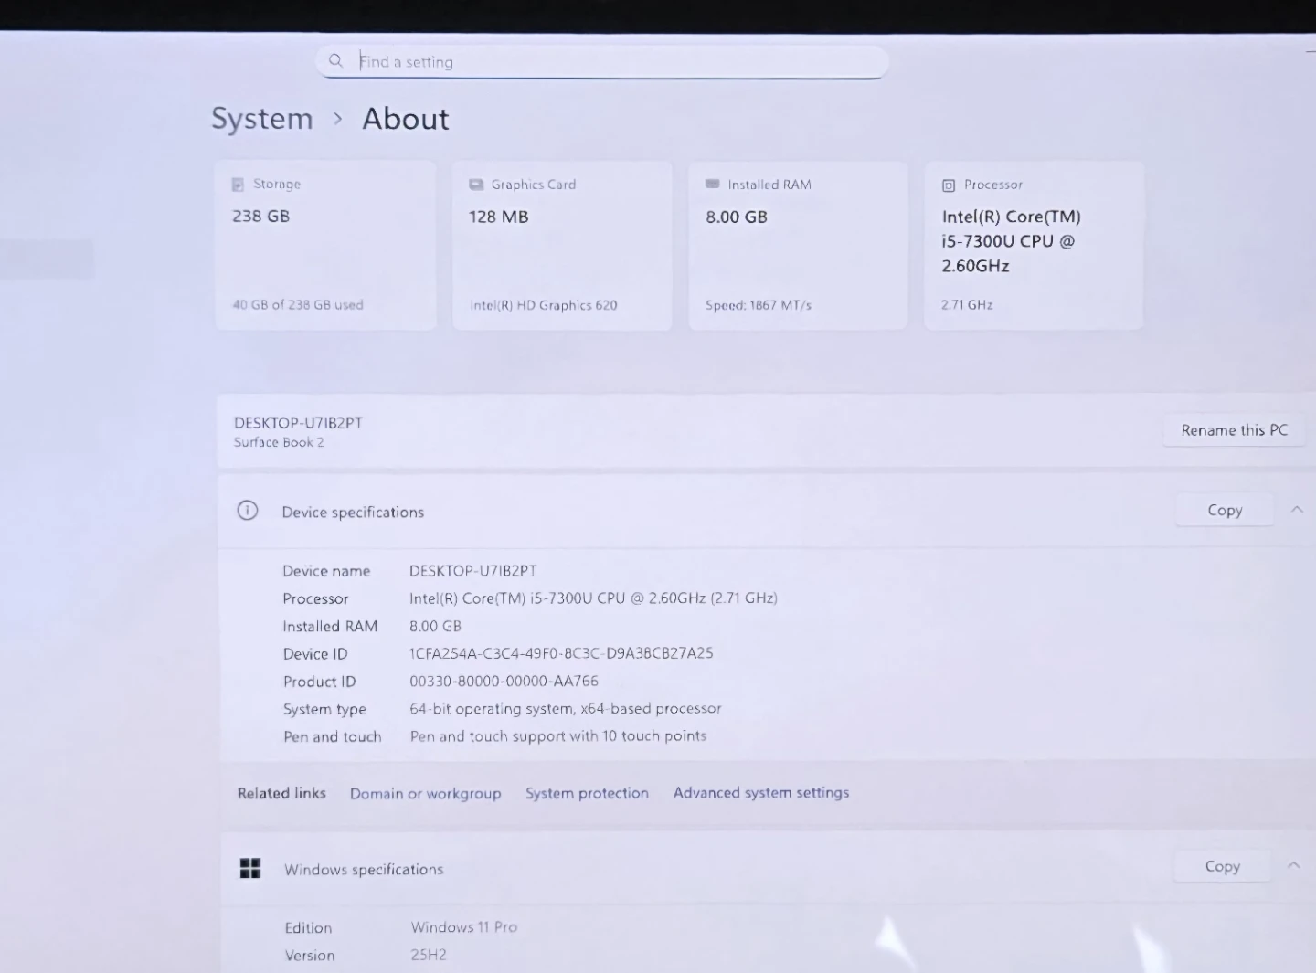This screenshot has width=1316, height=973.
Task: Copy the Device specifications
Action: [1225, 510]
